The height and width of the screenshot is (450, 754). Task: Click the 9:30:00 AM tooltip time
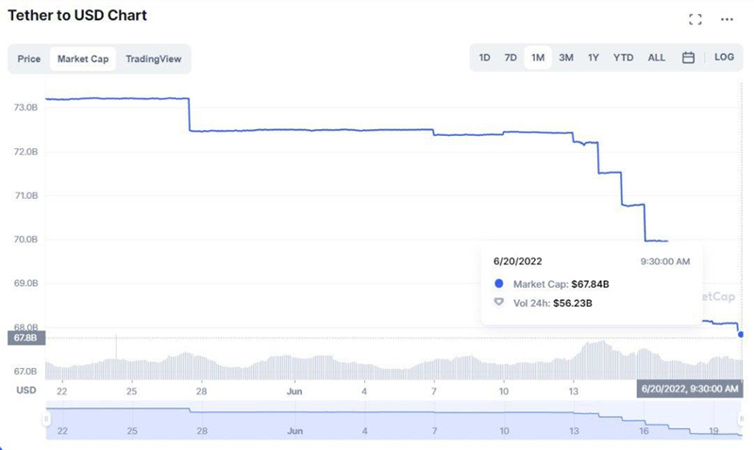[x=665, y=261]
